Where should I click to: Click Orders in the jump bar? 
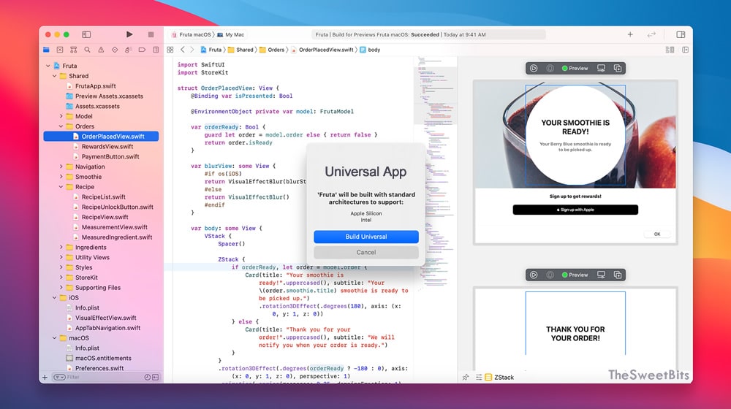(x=272, y=50)
